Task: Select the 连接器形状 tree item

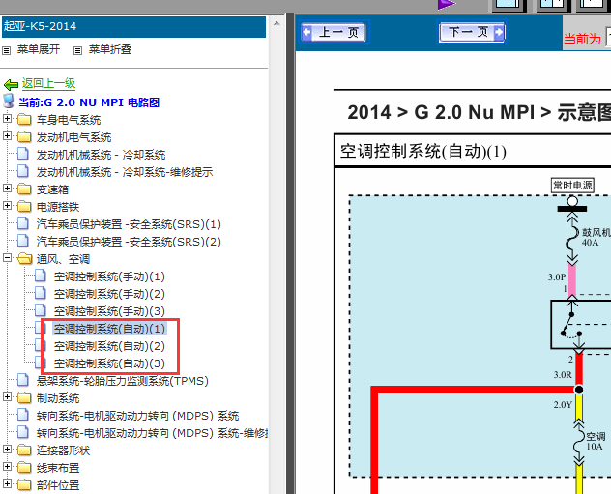Action: [63, 450]
